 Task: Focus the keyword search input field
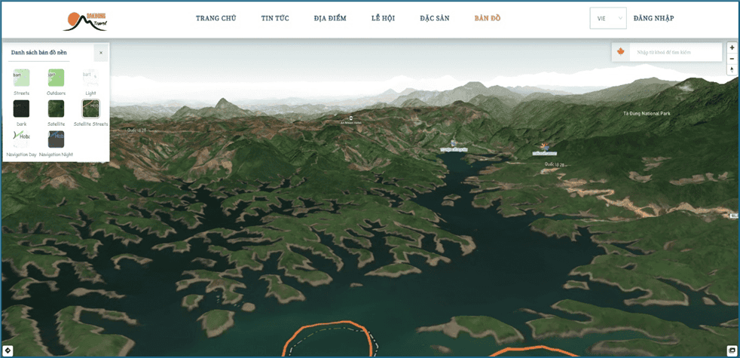point(674,52)
